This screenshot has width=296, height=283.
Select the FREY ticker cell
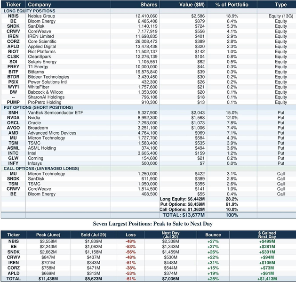[x=13, y=67]
